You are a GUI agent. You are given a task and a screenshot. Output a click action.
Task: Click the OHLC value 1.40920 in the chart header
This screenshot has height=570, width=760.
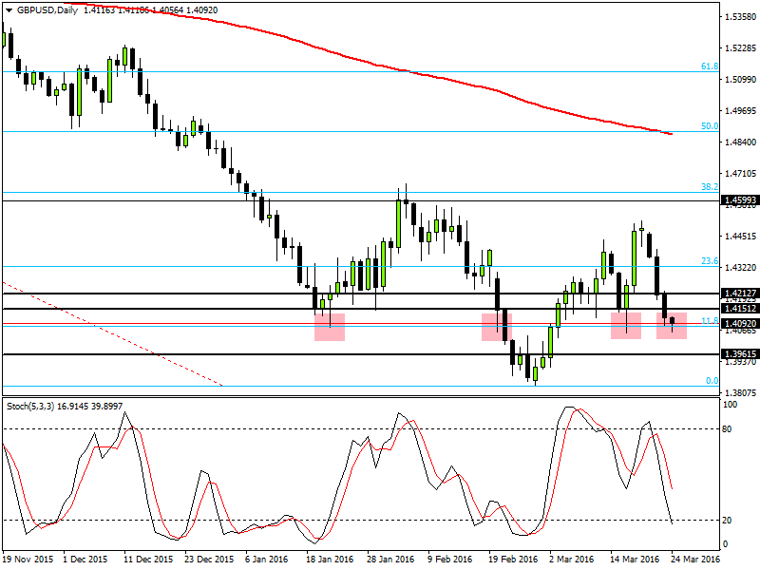(202, 10)
